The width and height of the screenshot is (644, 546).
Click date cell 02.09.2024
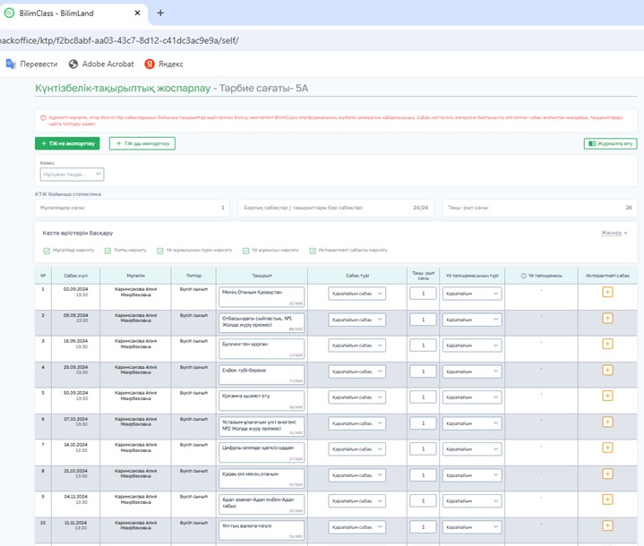click(x=75, y=292)
